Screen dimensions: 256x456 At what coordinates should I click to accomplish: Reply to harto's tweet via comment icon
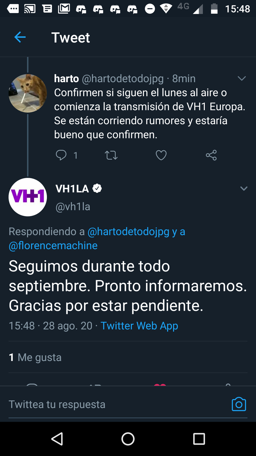(x=61, y=155)
